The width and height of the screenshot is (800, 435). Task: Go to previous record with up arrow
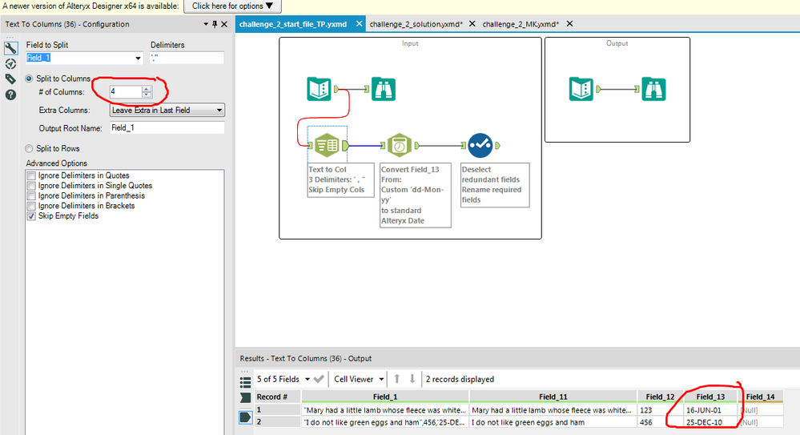pyautogui.click(x=397, y=379)
